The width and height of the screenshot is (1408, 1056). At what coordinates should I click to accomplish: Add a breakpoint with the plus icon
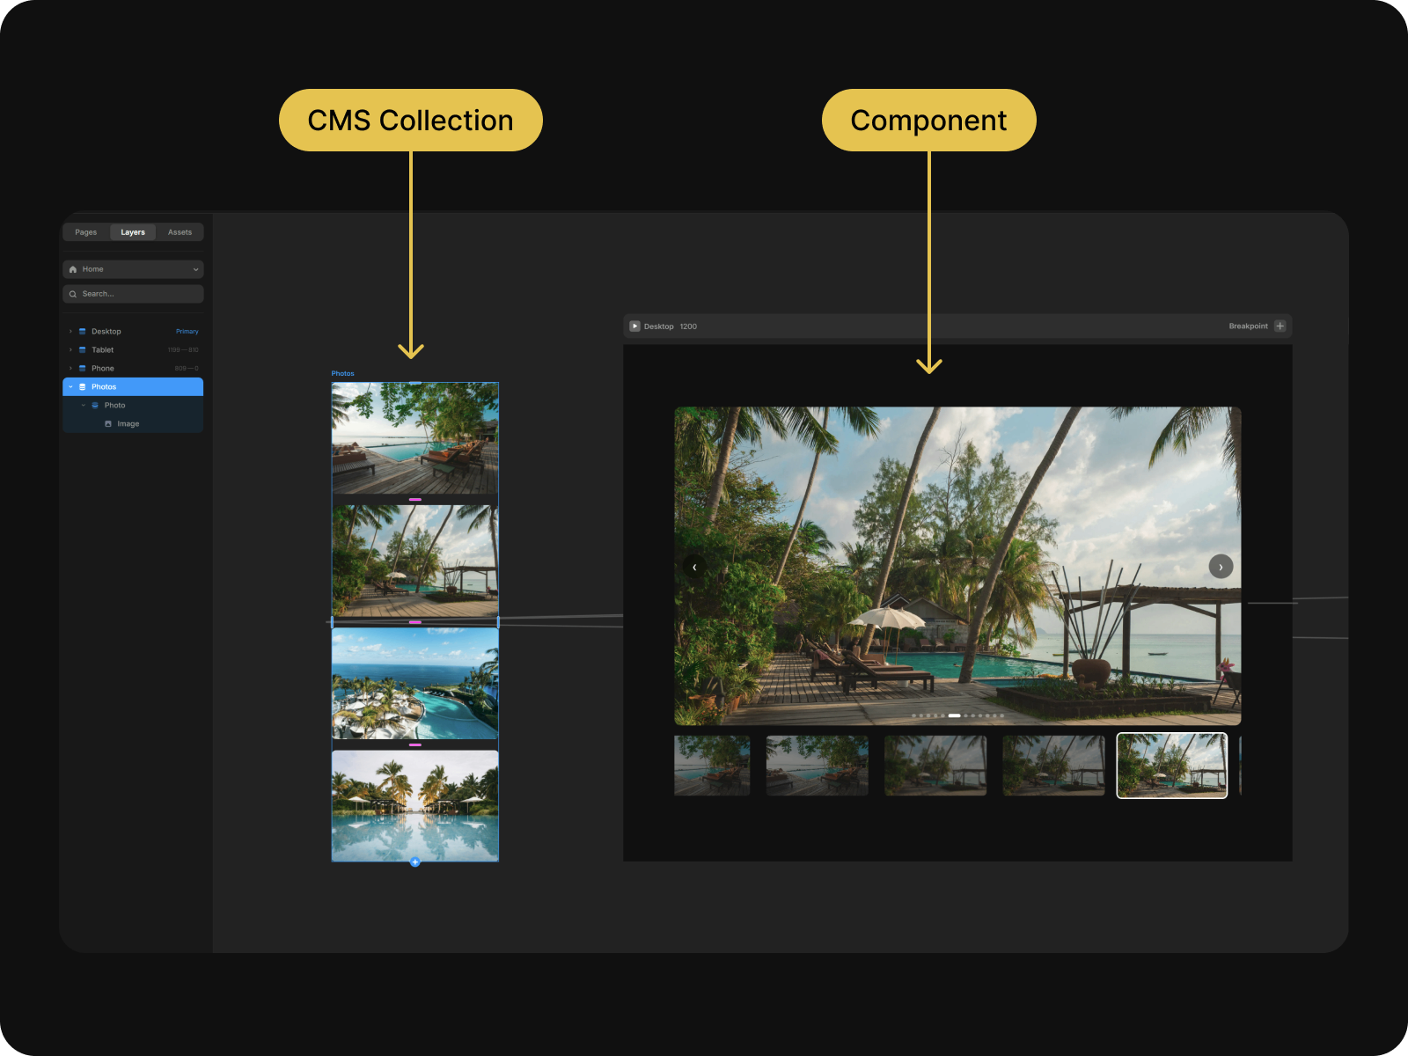(x=1280, y=326)
